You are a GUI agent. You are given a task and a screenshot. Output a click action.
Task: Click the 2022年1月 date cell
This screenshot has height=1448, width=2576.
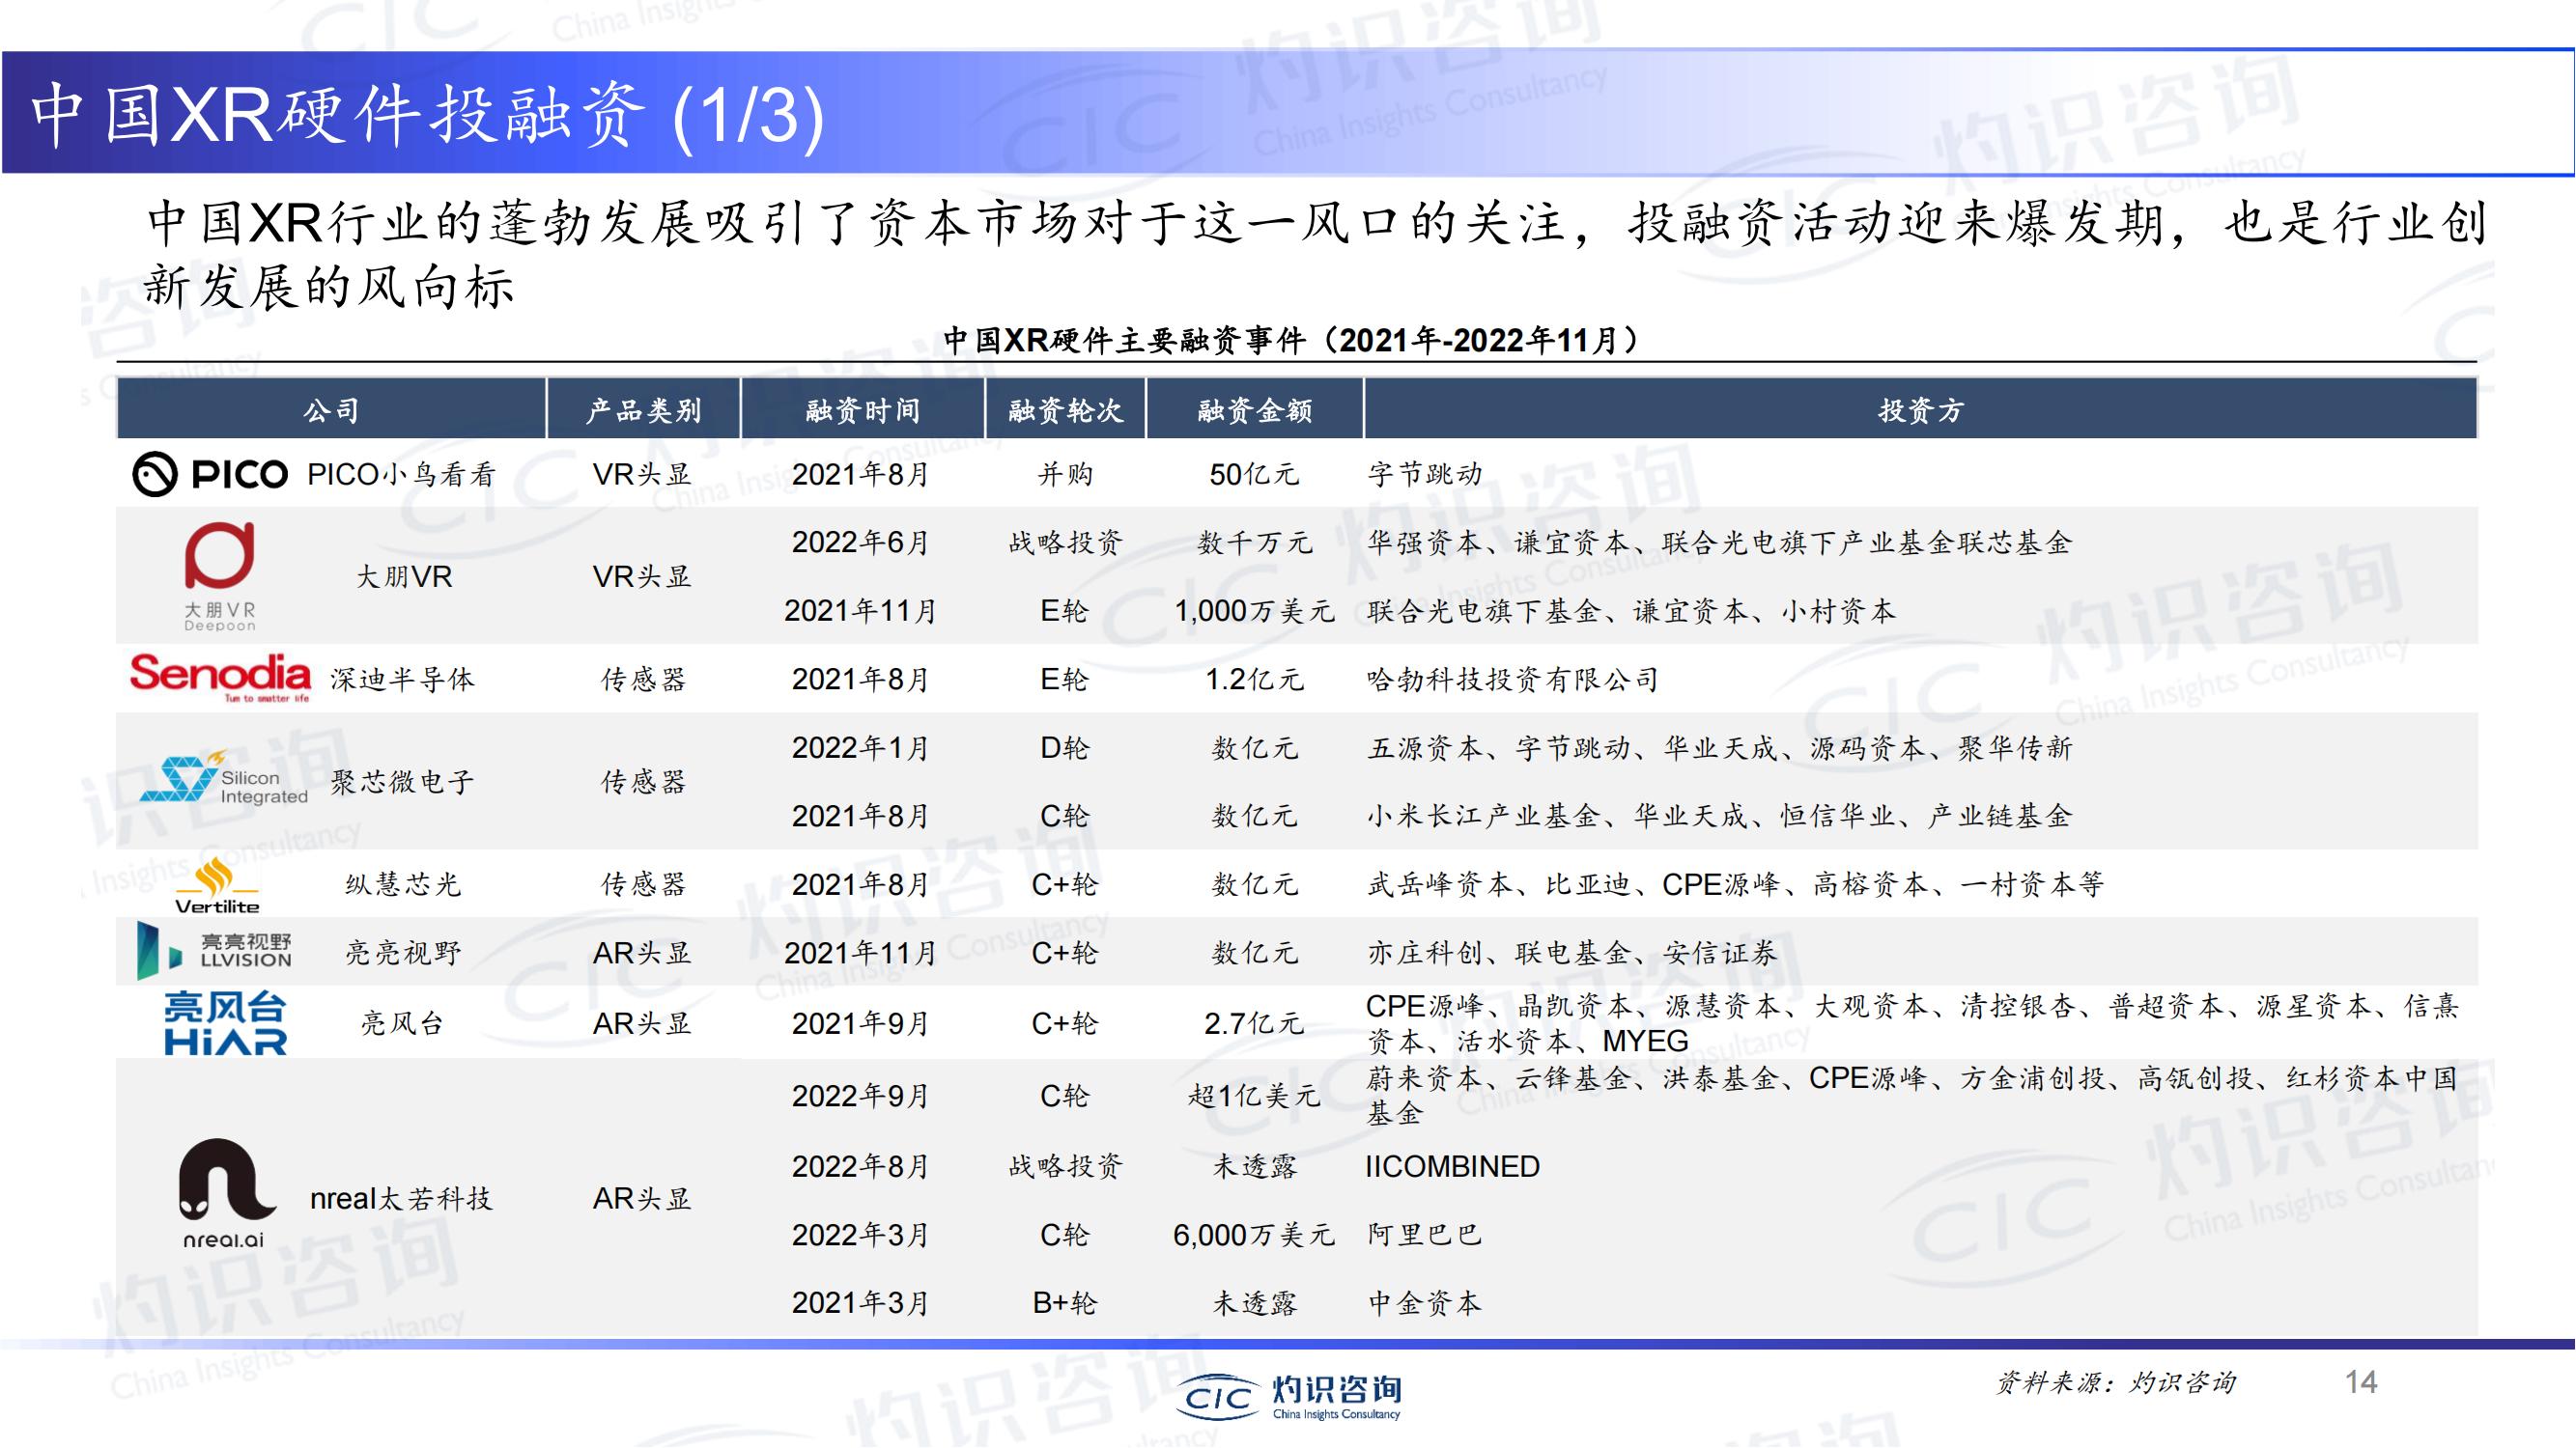coord(861,747)
